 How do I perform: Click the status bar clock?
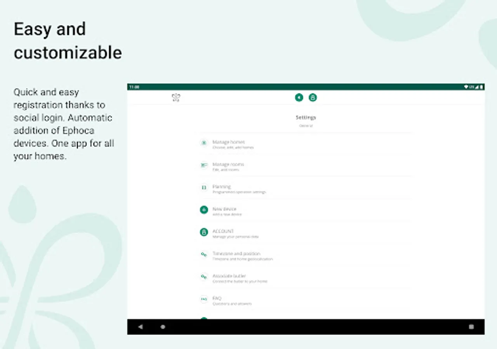pyautogui.click(x=134, y=87)
